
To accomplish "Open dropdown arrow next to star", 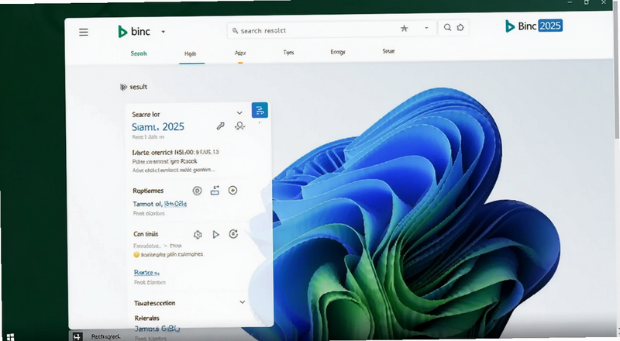I will 426,28.
